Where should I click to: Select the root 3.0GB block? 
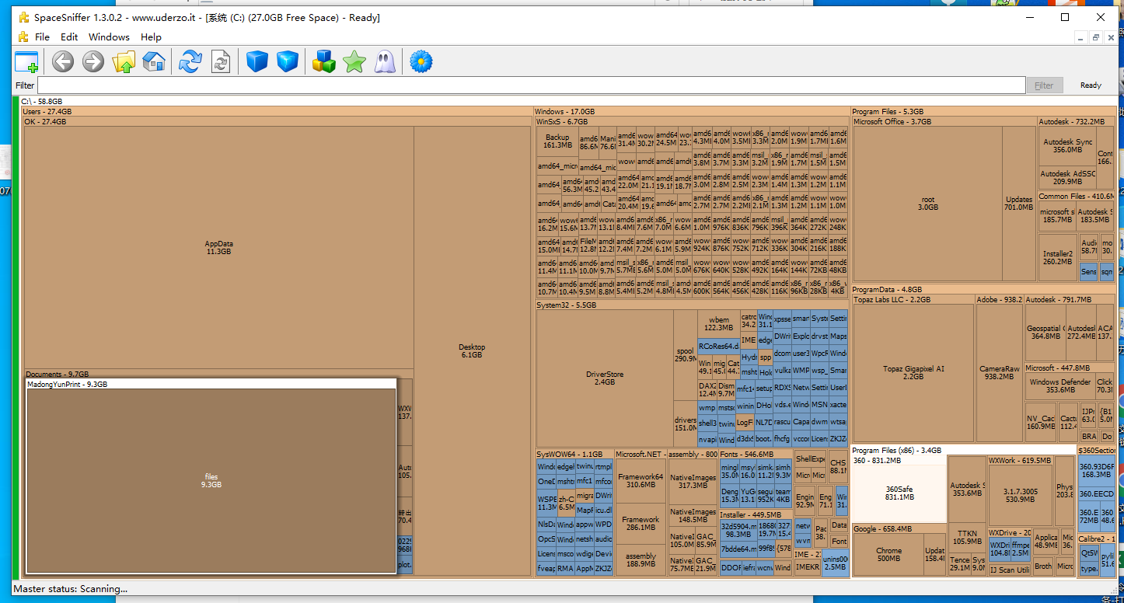pyautogui.click(x=928, y=204)
